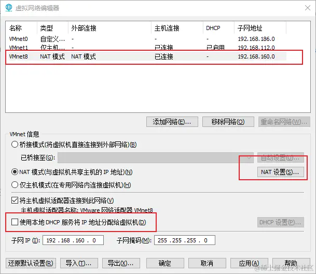The width and height of the screenshot is (316, 274).
Task: Toggle 将主机虚拟适配器连接到此网络 checkbox
Action: click(x=15, y=200)
